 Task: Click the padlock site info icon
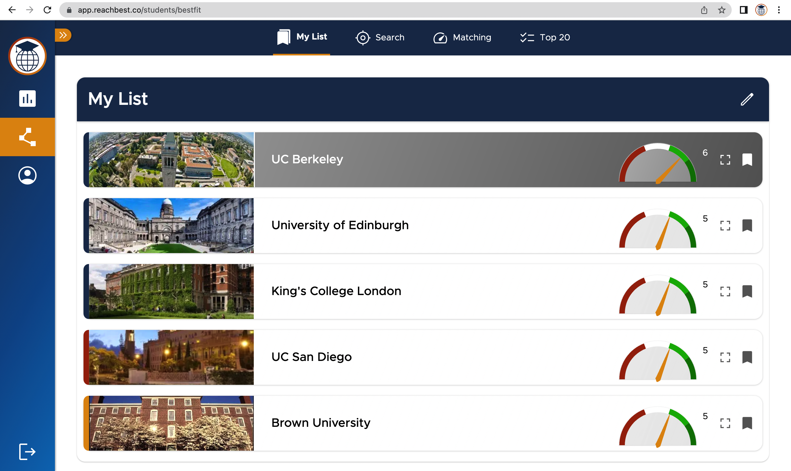click(69, 10)
